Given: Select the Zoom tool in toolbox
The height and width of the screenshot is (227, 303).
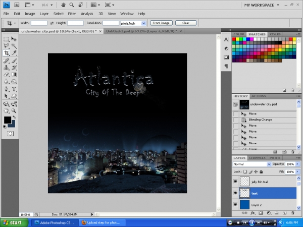Looking at the screenshot, I should 14,110.
